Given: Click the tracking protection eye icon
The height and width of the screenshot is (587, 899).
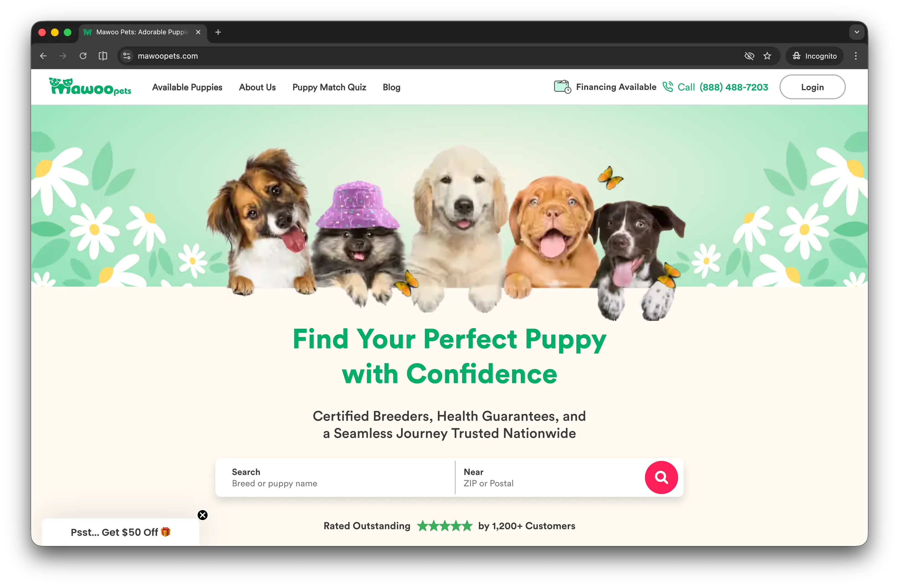Looking at the screenshot, I should [x=749, y=56].
